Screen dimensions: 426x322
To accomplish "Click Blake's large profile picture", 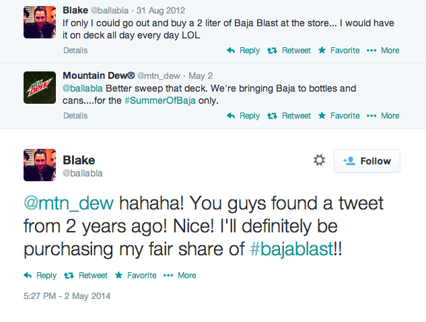I will pos(40,165).
